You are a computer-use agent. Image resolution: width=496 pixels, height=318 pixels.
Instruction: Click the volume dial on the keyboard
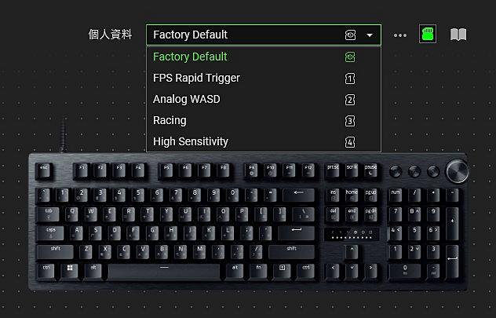pyautogui.click(x=457, y=171)
